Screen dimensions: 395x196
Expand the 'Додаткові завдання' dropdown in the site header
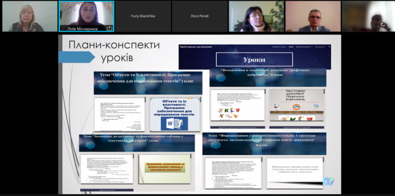[x=304, y=47]
